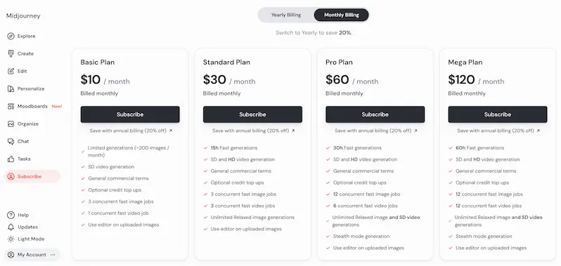Open the Organize image icon
The height and width of the screenshot is (266, 561).
coord(11,124)
